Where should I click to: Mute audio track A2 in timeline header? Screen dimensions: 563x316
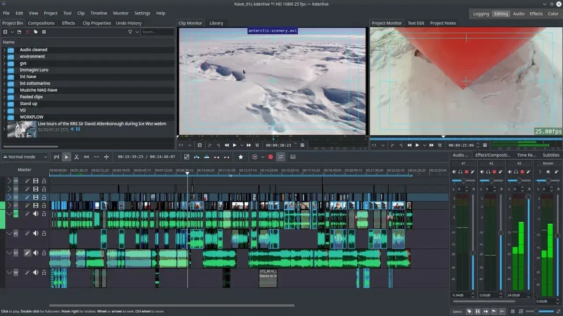36,233
